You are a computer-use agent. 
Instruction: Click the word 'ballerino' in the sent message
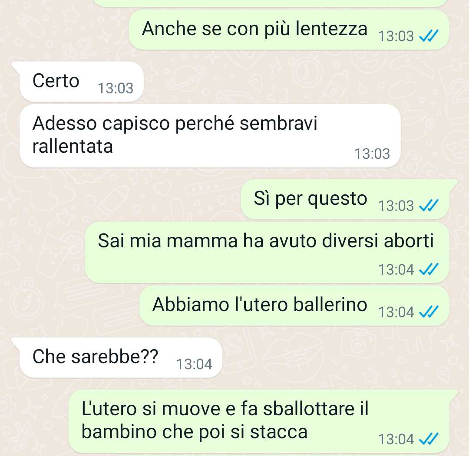(330, 305)
